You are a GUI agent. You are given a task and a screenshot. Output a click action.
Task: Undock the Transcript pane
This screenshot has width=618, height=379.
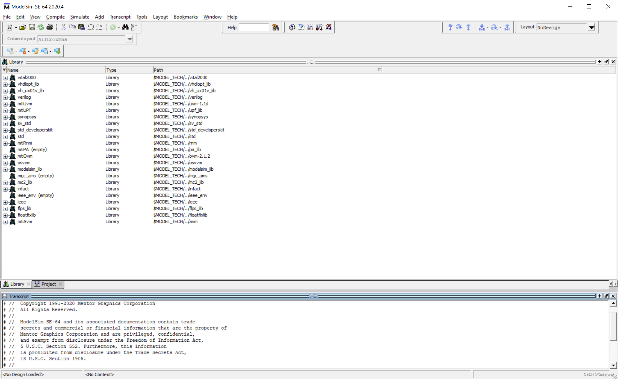606,296
